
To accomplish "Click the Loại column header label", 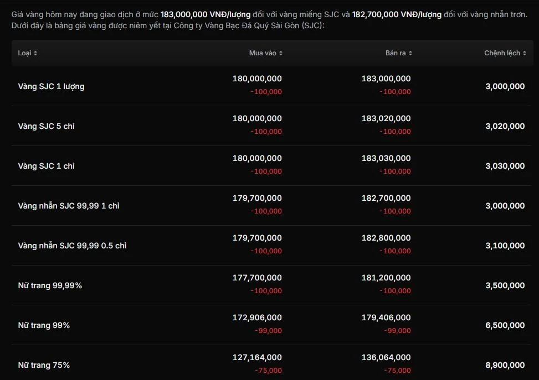I will coord(24,53).
